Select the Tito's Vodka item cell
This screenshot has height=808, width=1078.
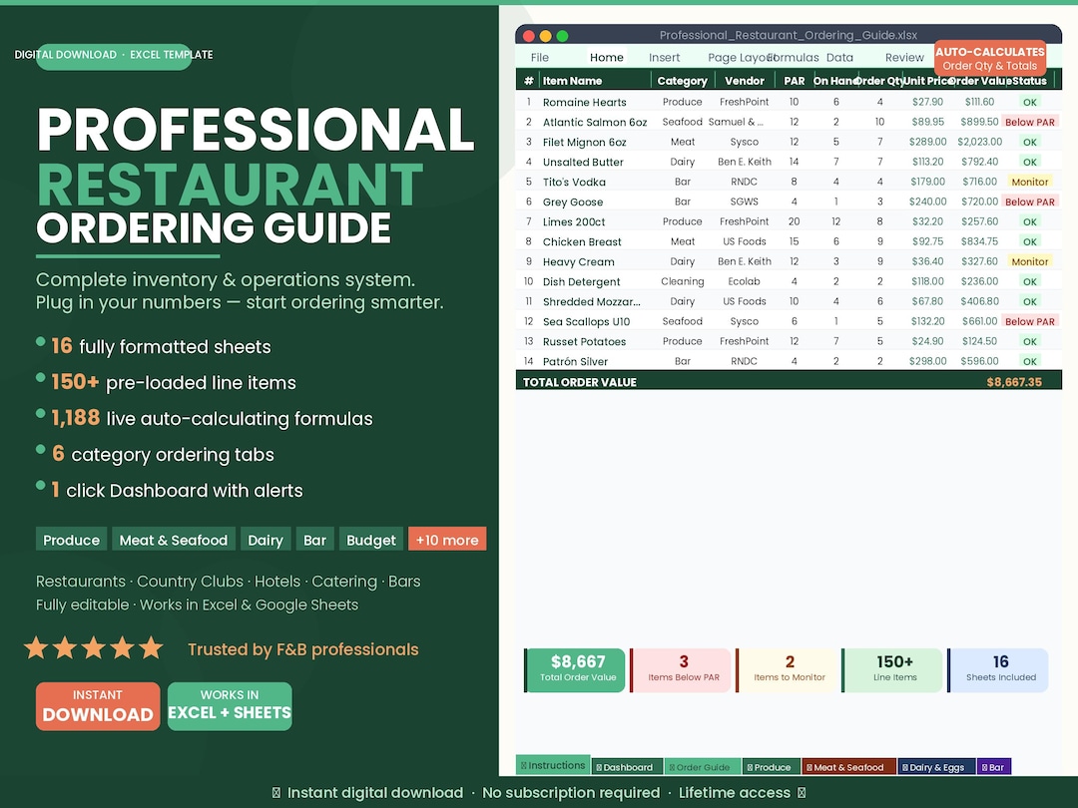[574, 183]
